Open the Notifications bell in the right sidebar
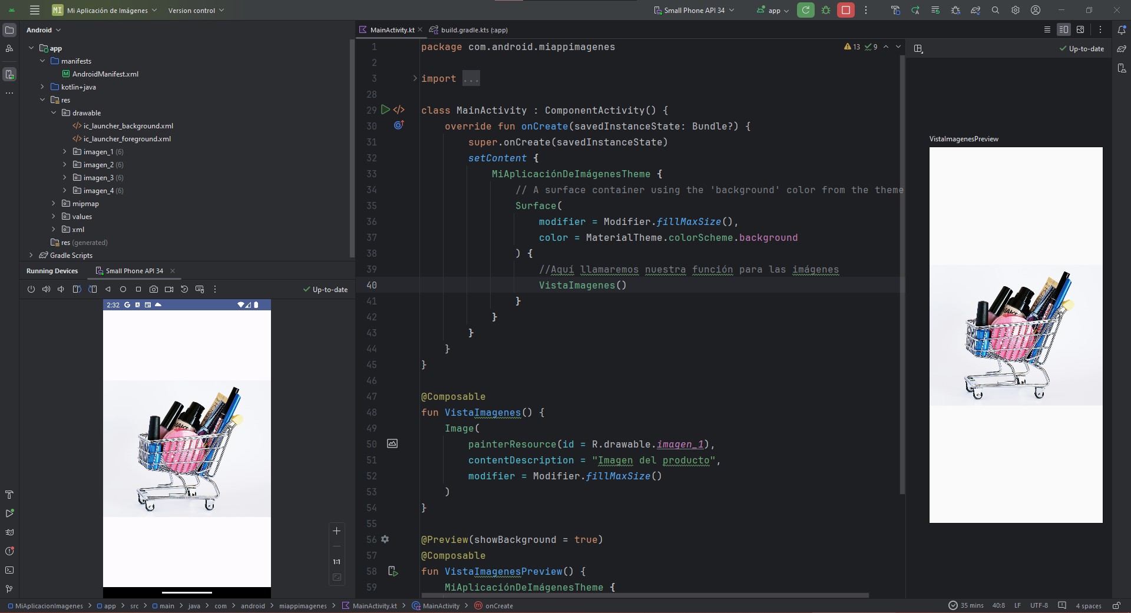Viewport: 1131px width, 613px height. coord(1122,30)
